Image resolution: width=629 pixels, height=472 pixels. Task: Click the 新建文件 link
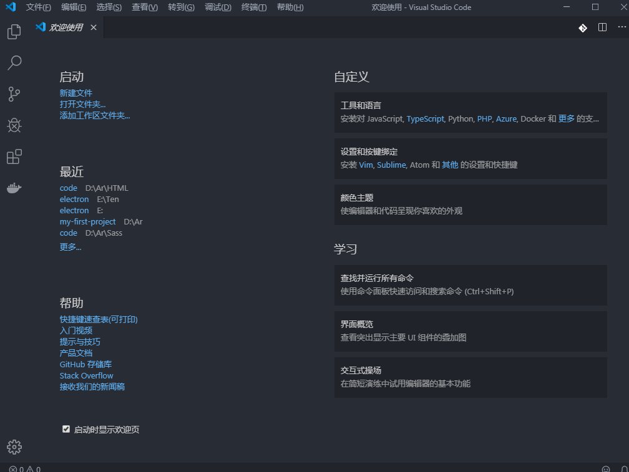(76, 92)
